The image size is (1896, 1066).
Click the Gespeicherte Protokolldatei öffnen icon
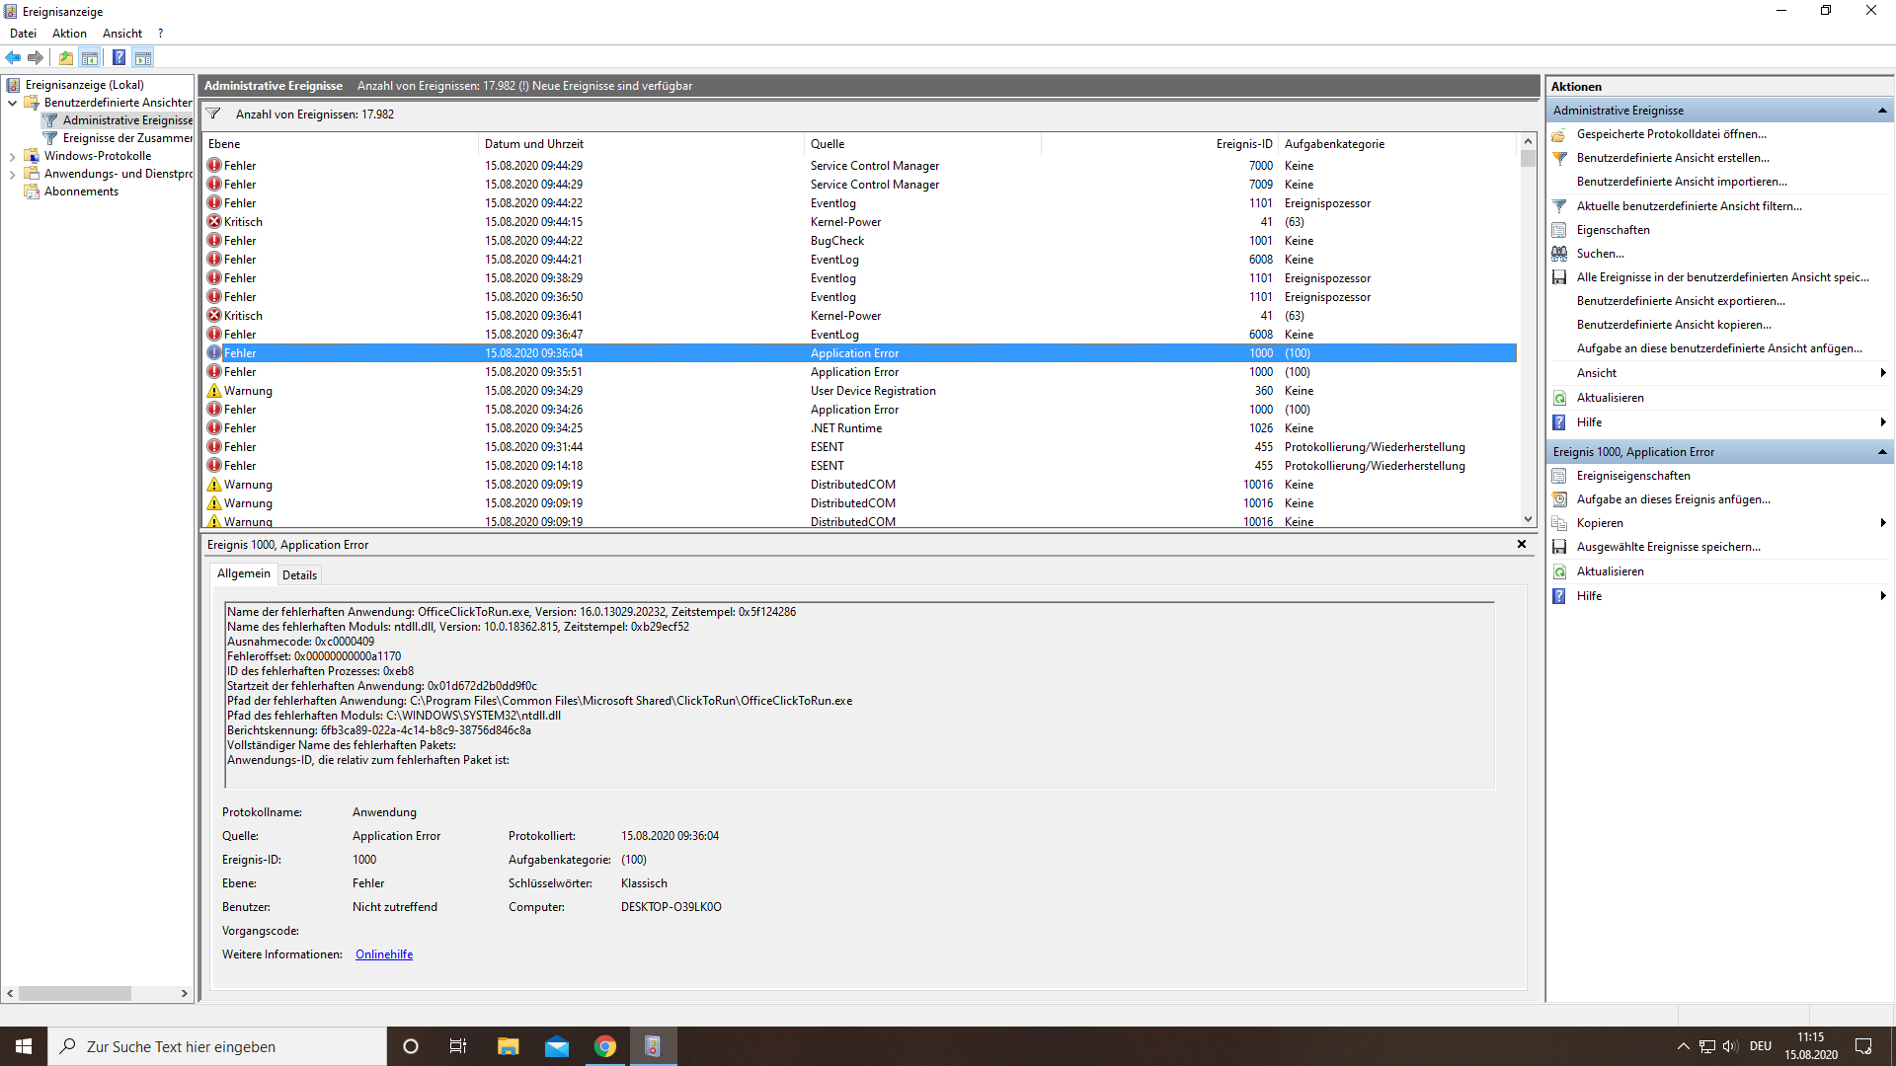click(1559, 134)
